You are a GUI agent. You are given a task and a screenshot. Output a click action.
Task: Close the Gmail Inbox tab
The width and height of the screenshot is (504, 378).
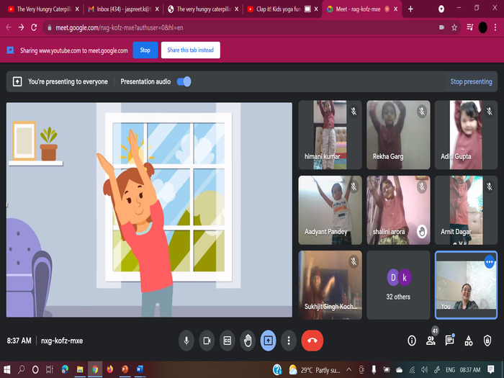157,9
